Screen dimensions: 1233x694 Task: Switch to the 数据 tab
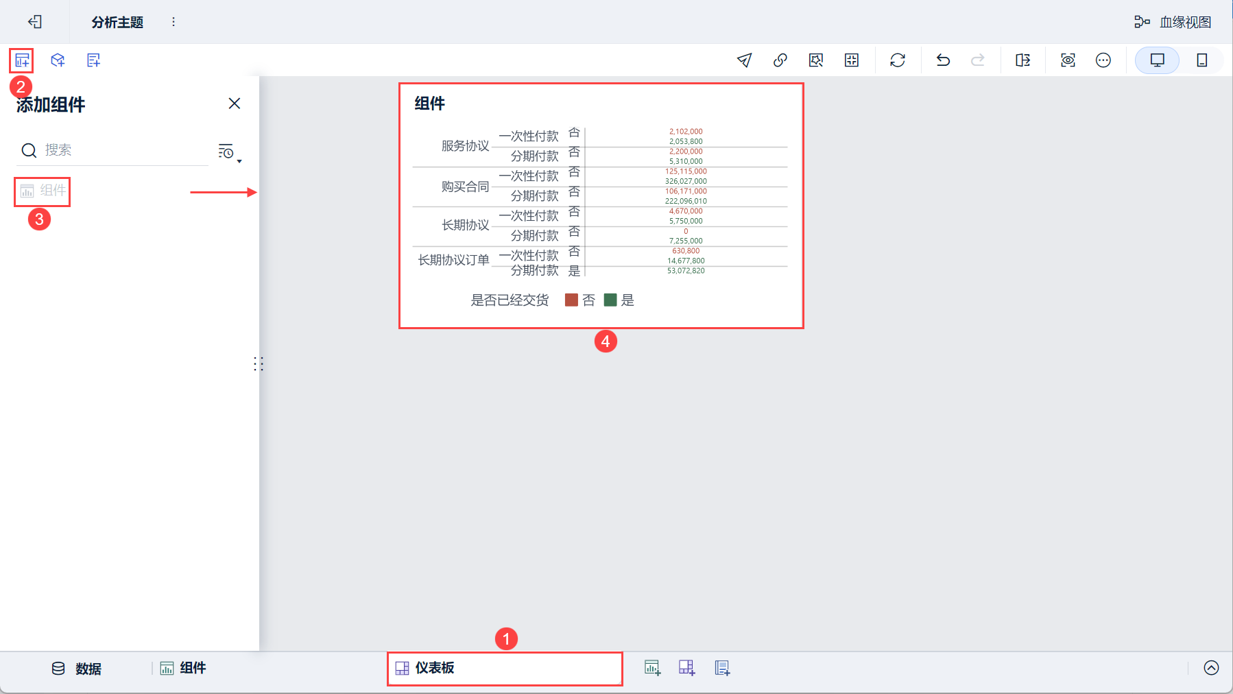[77, 669]
